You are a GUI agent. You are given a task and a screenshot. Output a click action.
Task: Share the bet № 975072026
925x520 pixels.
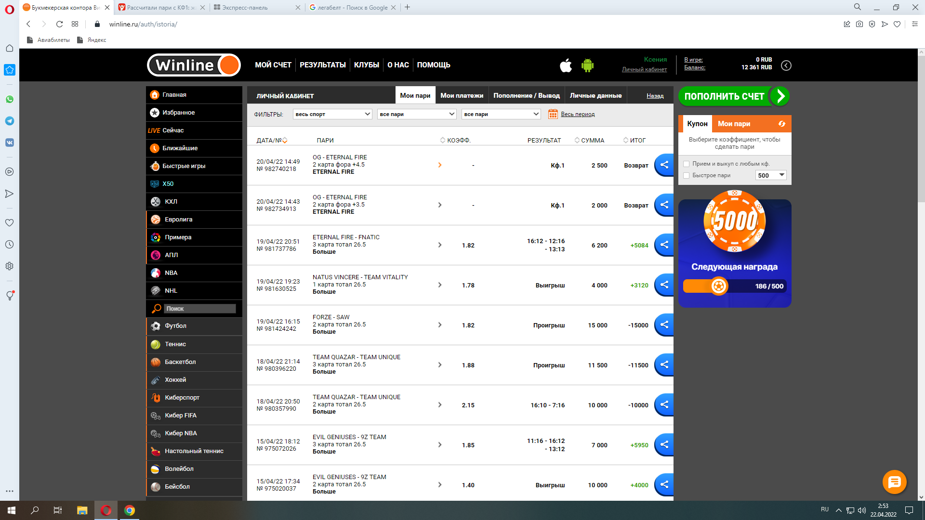tap(664, 445)
